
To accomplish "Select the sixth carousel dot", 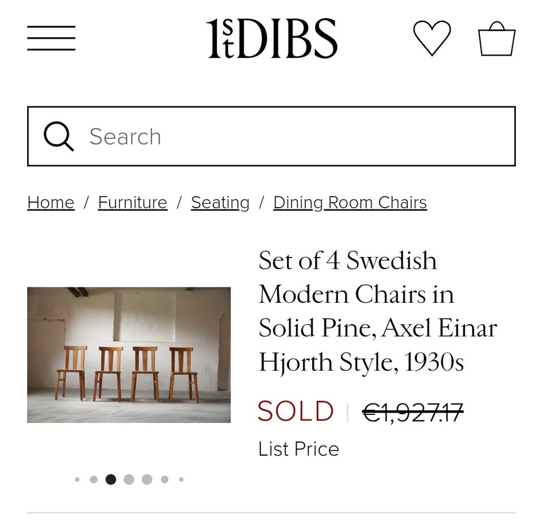I will coord(165,479).
